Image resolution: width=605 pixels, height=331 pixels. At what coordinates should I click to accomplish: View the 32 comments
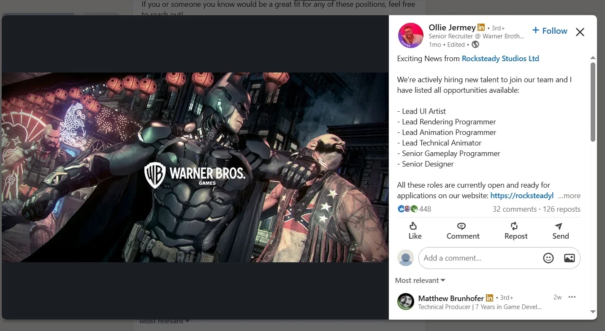514,209
